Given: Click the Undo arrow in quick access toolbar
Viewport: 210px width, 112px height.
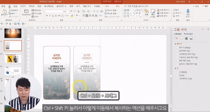Looking at the screenshot, I should (x=2, y=24).
